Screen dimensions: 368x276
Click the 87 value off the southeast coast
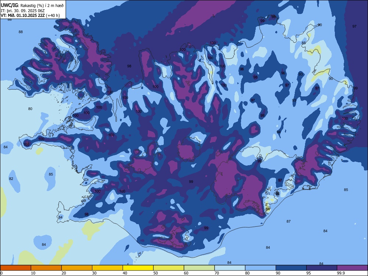289,221
